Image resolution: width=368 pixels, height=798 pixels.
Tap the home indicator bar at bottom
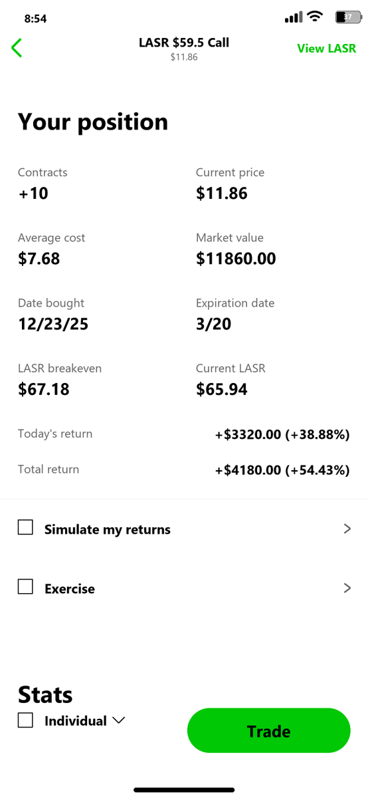(x=184, y=790)
